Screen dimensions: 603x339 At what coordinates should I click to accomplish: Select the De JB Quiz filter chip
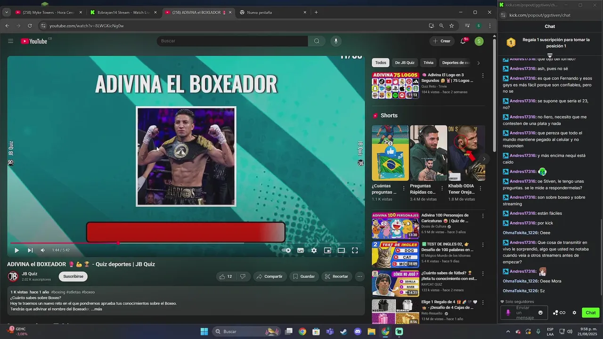(x=405, y=63)
